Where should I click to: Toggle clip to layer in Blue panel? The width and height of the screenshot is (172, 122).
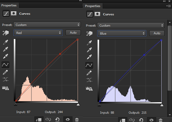(x=122, y=120)
